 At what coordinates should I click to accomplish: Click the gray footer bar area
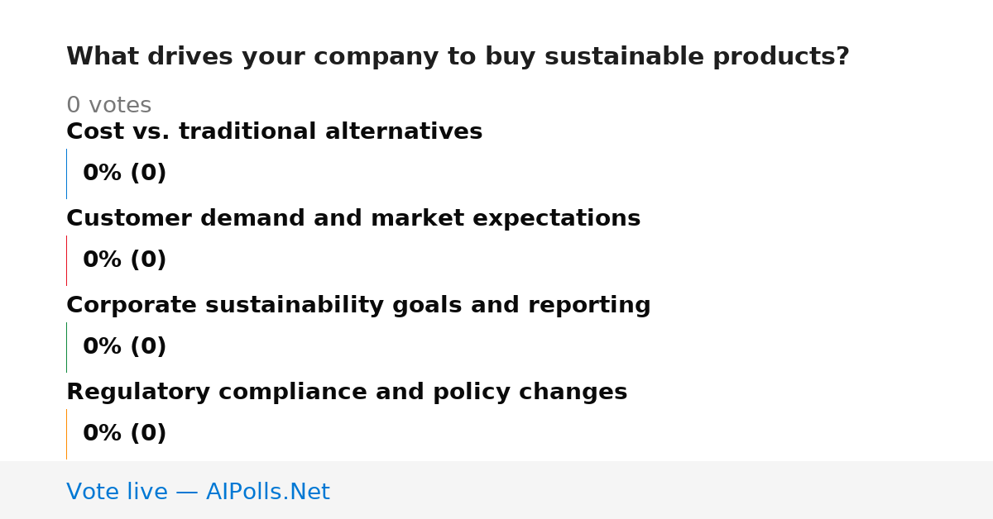[496, 490]
